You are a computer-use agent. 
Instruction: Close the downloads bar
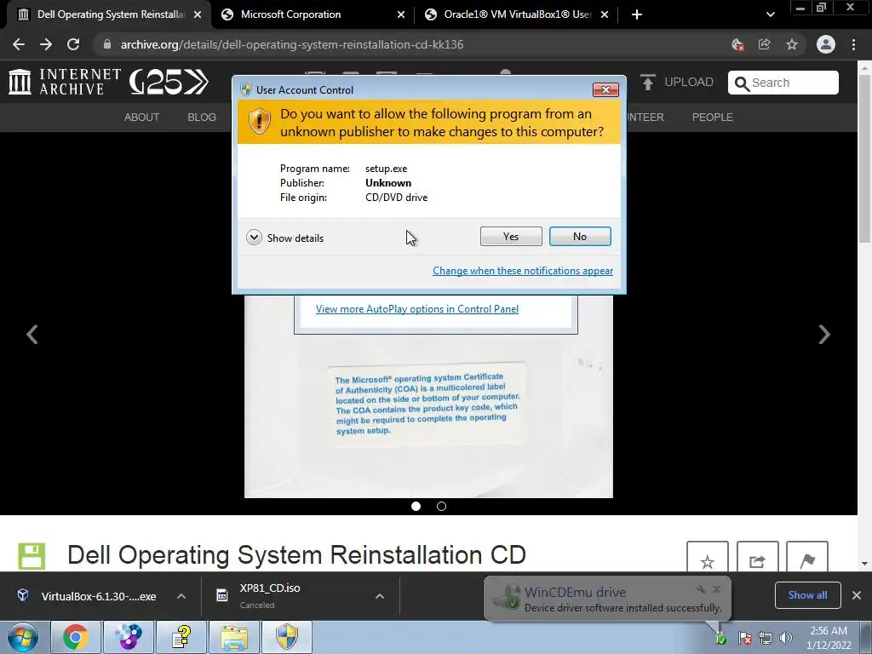tap(857, 595)
